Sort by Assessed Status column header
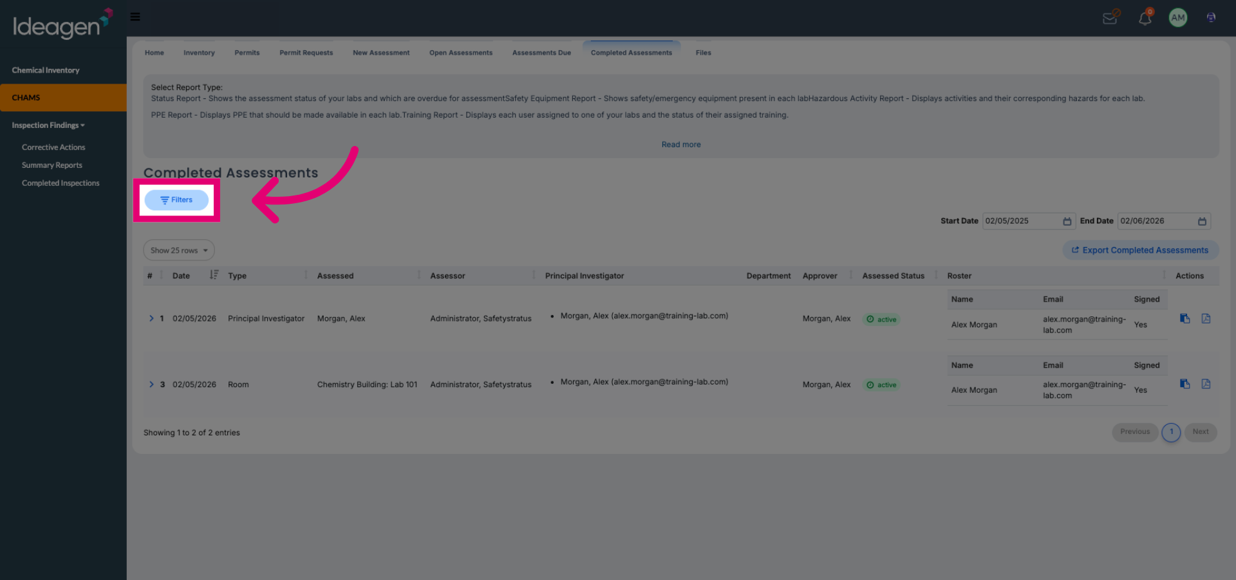Screen dimensions: 1236x580 click(893, 276)
